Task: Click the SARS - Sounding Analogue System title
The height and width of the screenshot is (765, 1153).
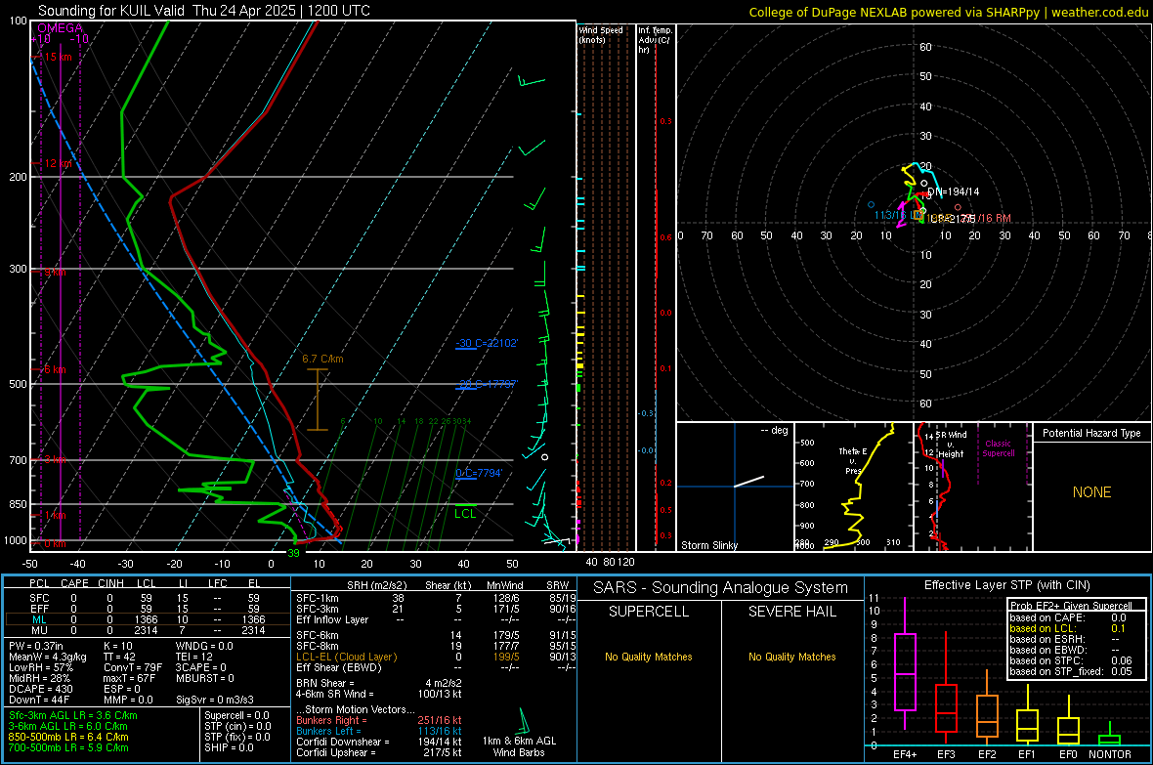Action: click(721, 588)
